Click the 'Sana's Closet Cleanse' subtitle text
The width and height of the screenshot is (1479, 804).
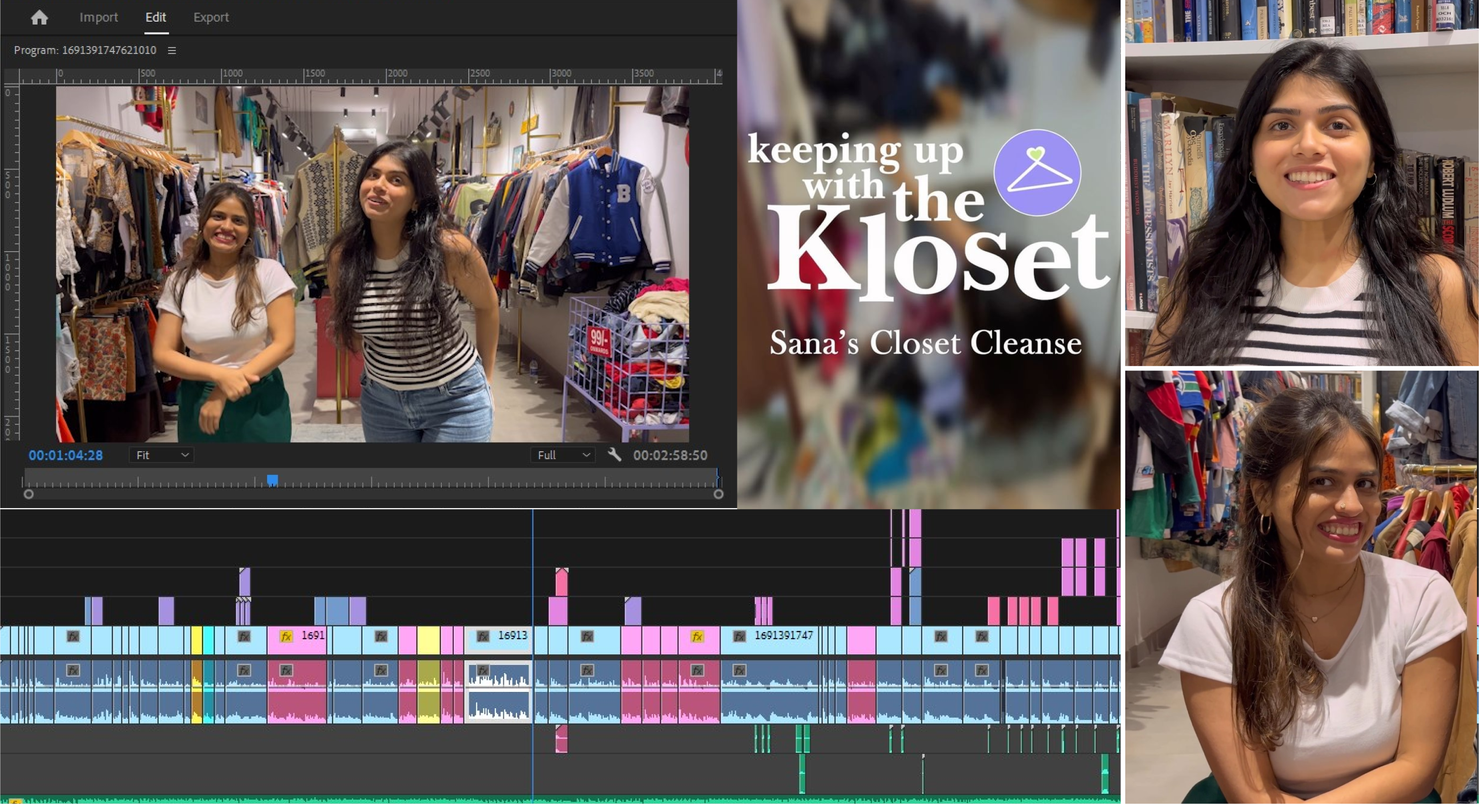coord(926,343)
